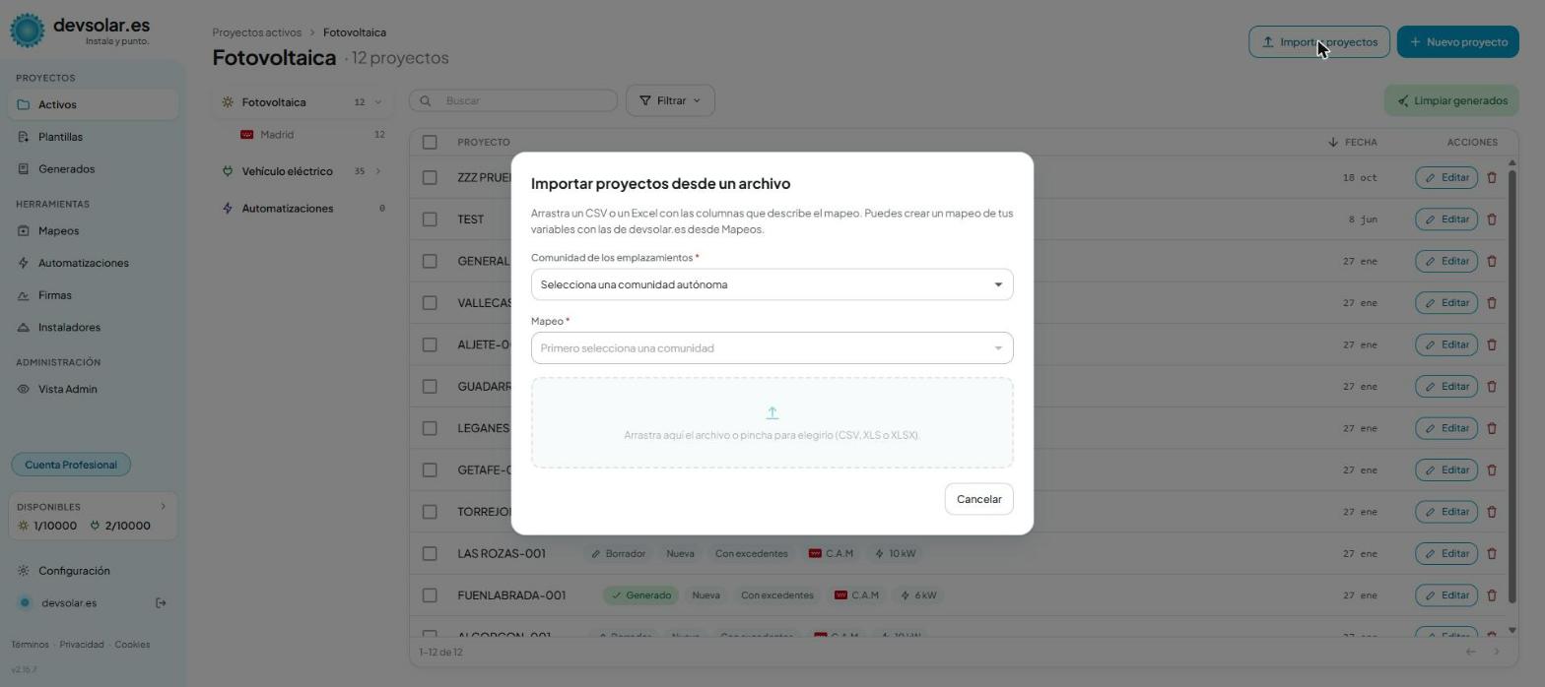
Task: Edit the TEST project dated 8 jun
Action: click(1446, 219)
